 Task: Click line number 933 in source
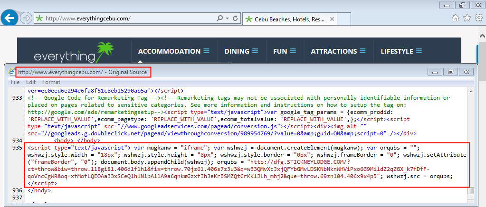17,98
